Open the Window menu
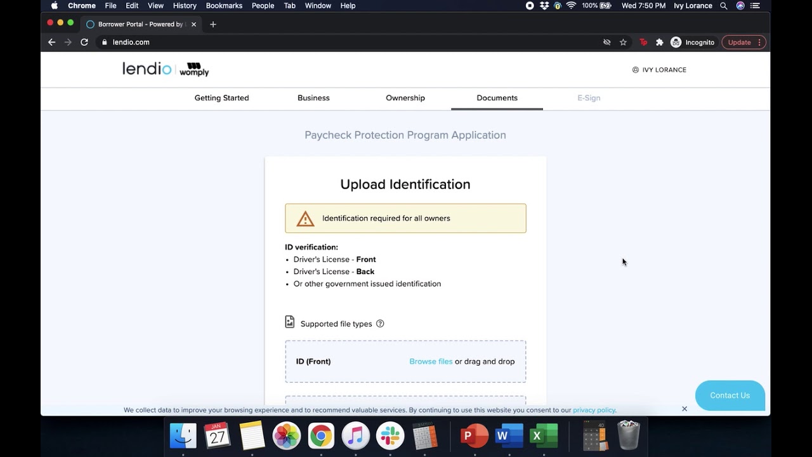Screen dimensions: 812x457 318,6
